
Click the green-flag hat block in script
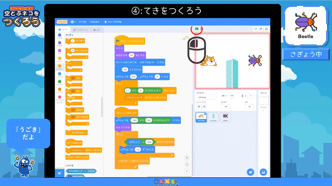130,40
